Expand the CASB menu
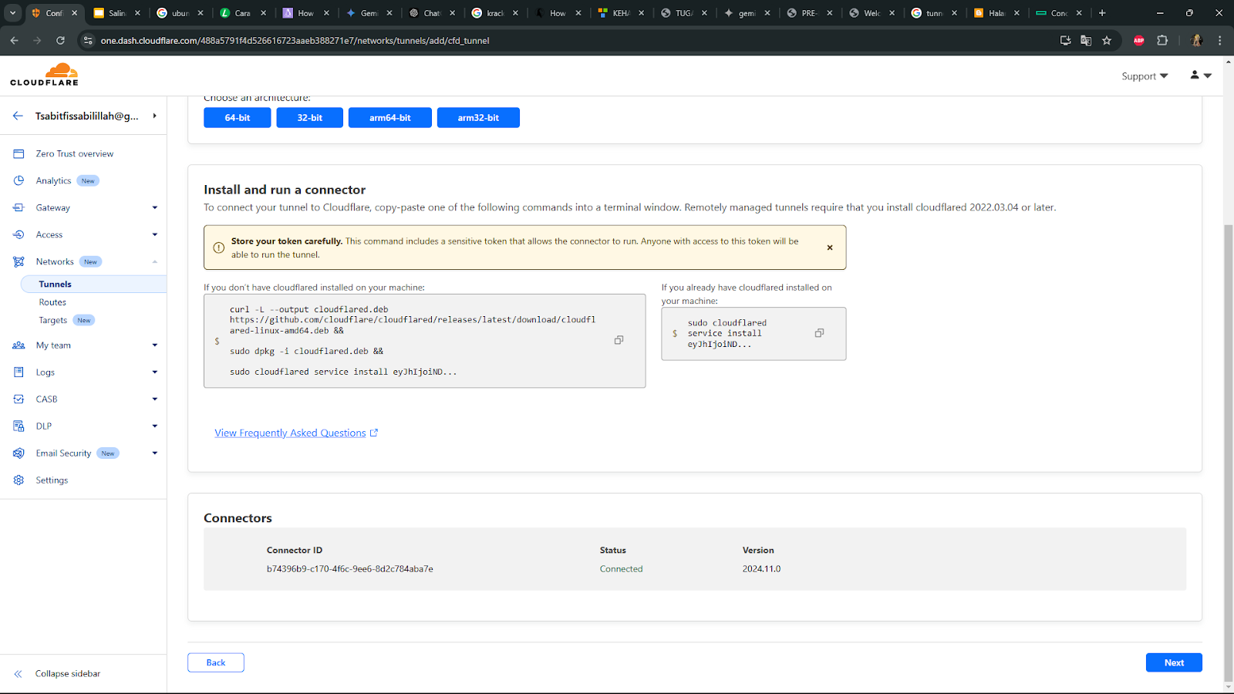The image size is (1234, 694). 154,399
